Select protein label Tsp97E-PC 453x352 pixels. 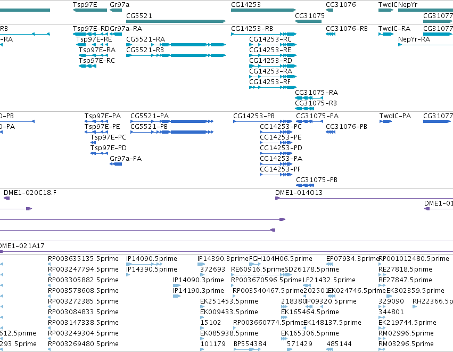coord(108,137)
